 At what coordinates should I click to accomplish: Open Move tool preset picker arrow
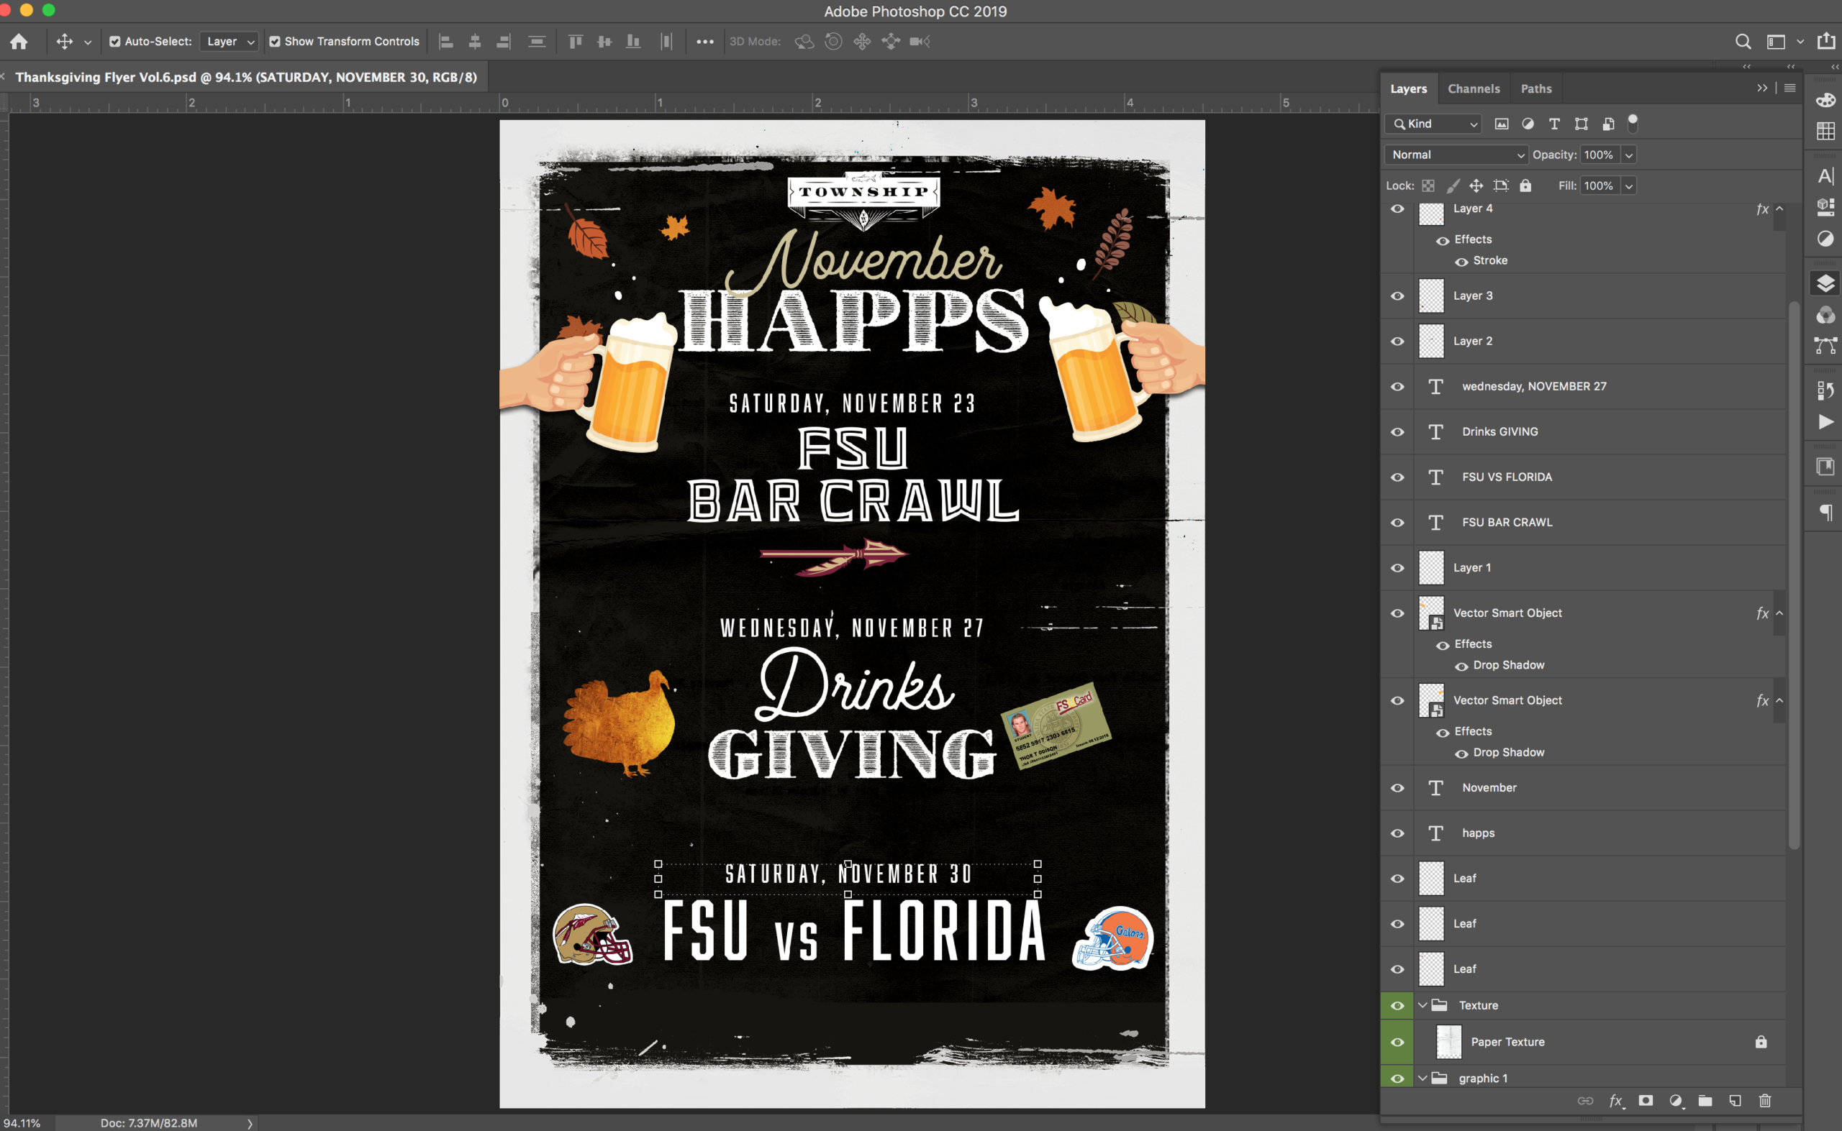(x=88, y=42)
